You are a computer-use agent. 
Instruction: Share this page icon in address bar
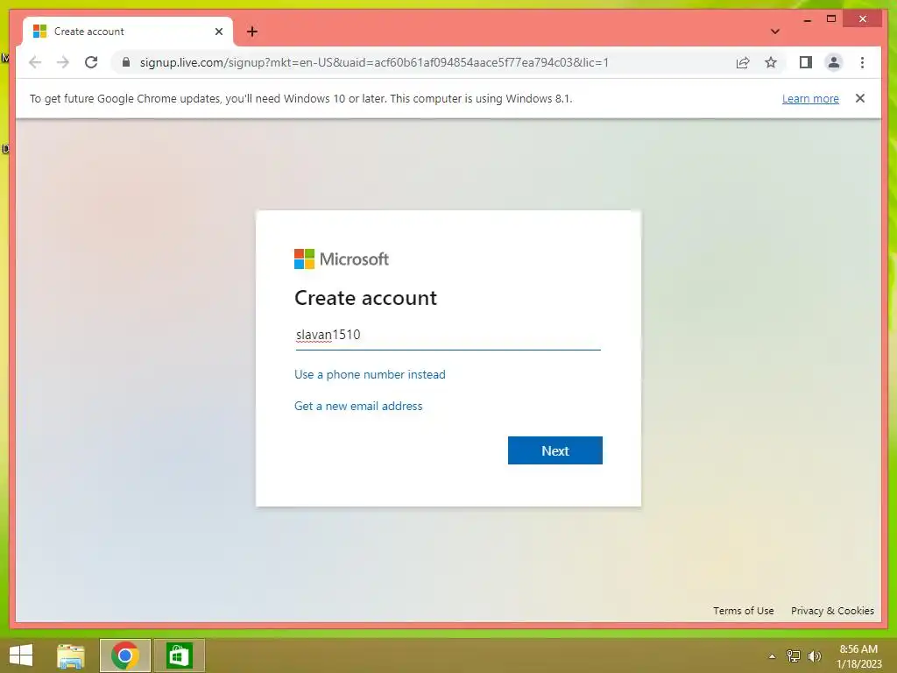pos(743,62)
